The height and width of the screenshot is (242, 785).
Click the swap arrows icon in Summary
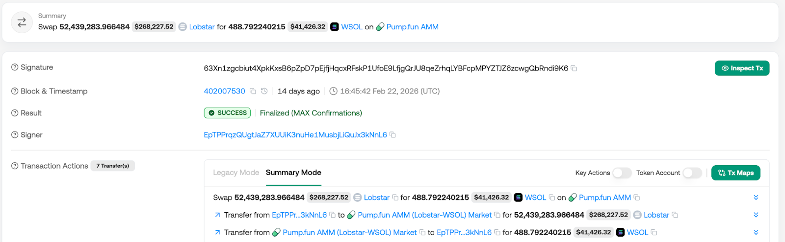tap(22, 22)
